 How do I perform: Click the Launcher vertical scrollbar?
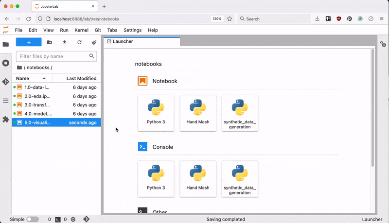point(372,107)
